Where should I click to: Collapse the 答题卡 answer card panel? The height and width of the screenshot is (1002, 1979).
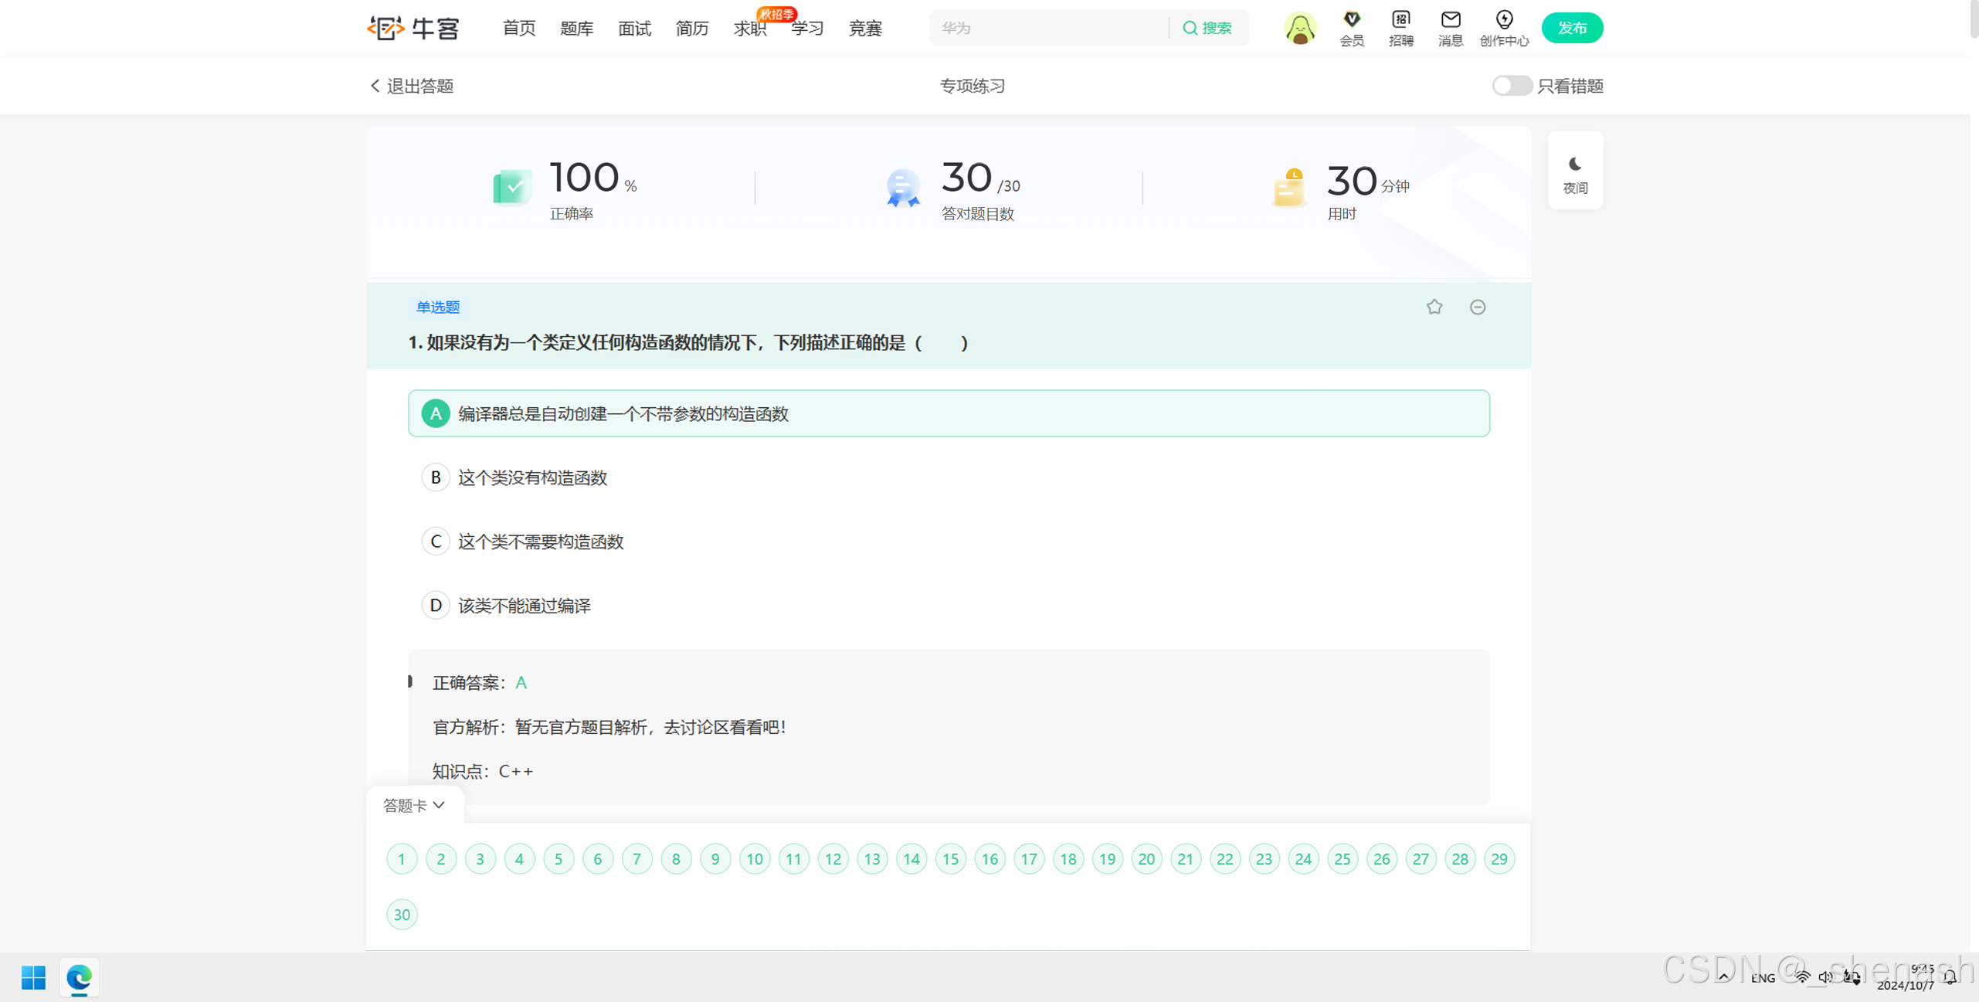tap(414, 805)
